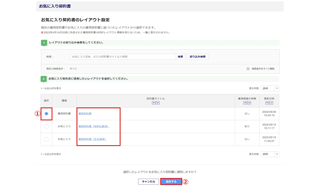
Task: Click the キャンセル button
Action: 149,182
